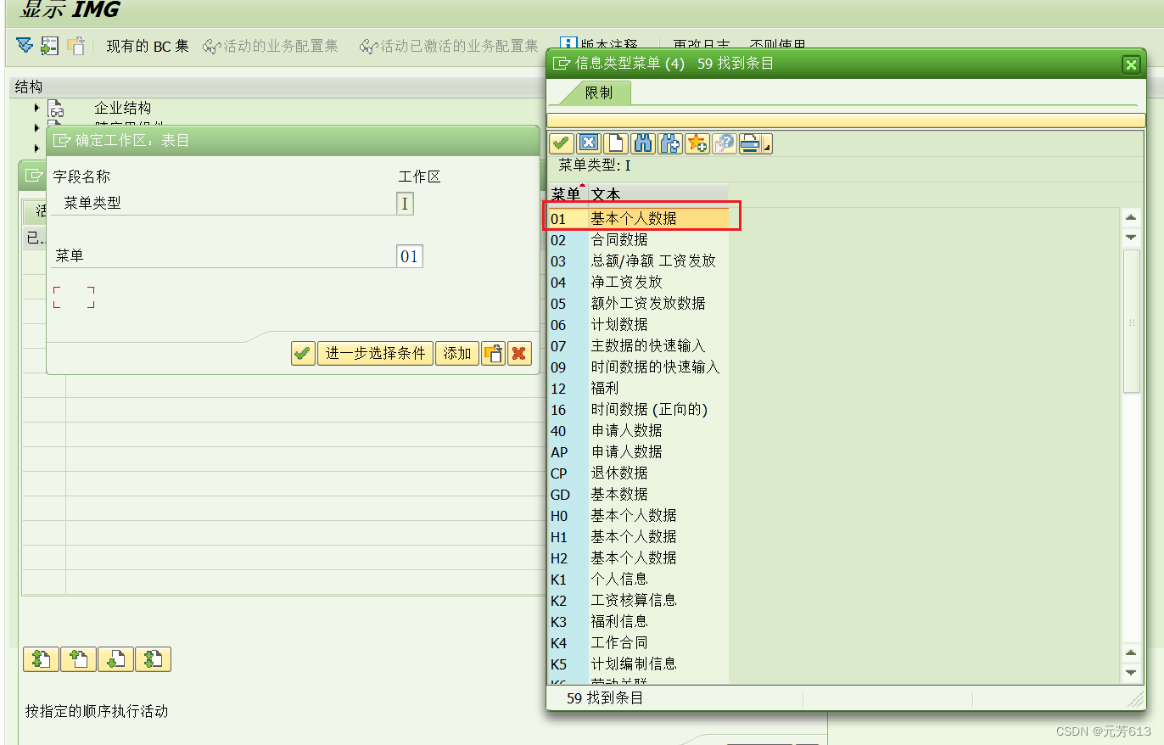Click scroll-down arrow at bottom of list scrollbar
Viewport: 1164px width, 745px height.
point(1131,674)
